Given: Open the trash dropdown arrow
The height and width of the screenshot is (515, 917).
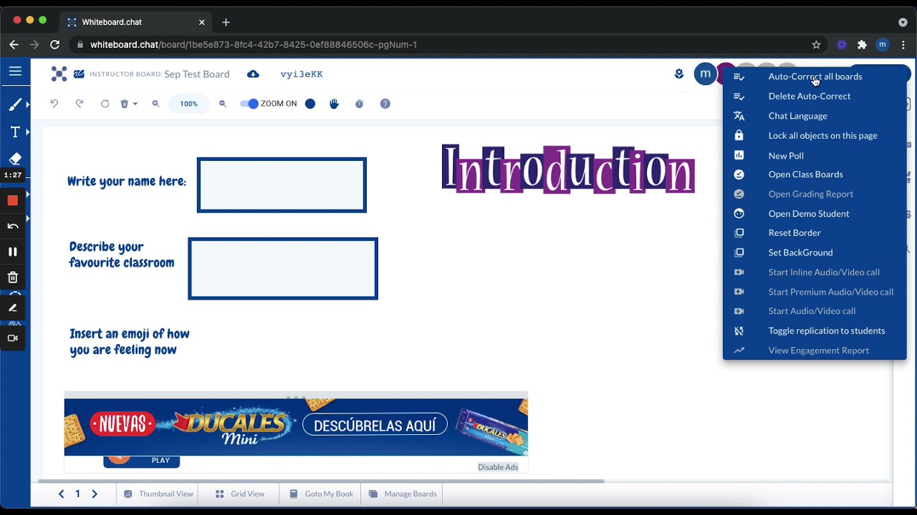Looking at the screenshot, I should (135, 104).
